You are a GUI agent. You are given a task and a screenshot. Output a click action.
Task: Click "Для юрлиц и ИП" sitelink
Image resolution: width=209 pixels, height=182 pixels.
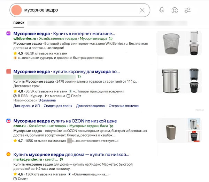[25, 106]
